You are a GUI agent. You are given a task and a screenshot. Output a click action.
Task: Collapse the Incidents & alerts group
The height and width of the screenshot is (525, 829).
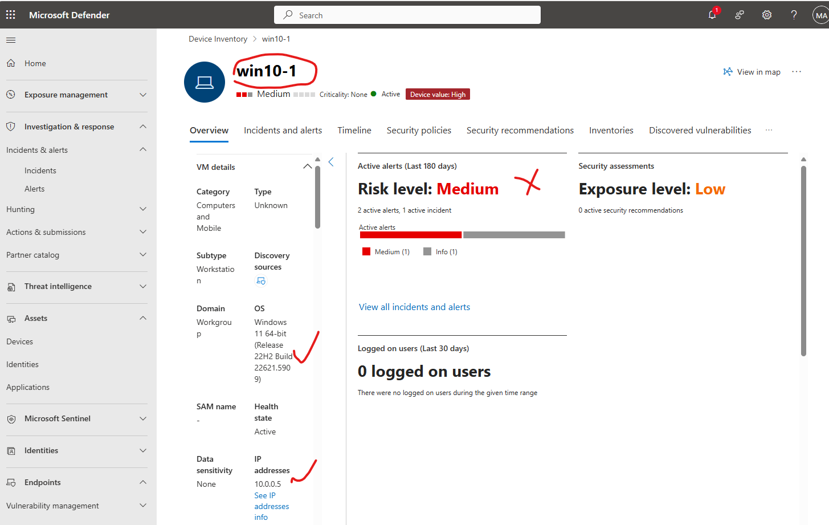pos(143,150)
